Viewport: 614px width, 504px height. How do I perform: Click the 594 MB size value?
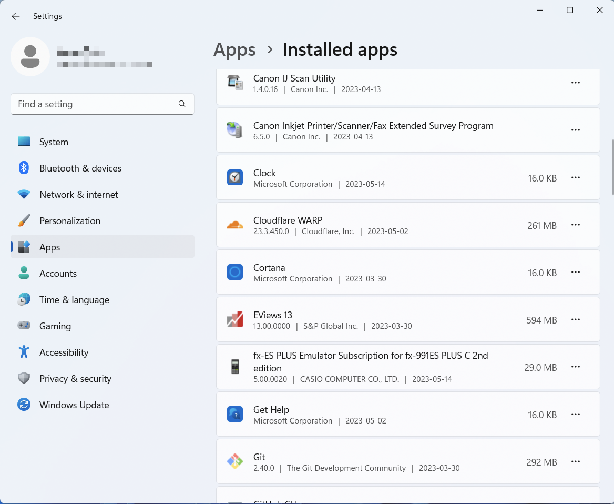point(541,320)
